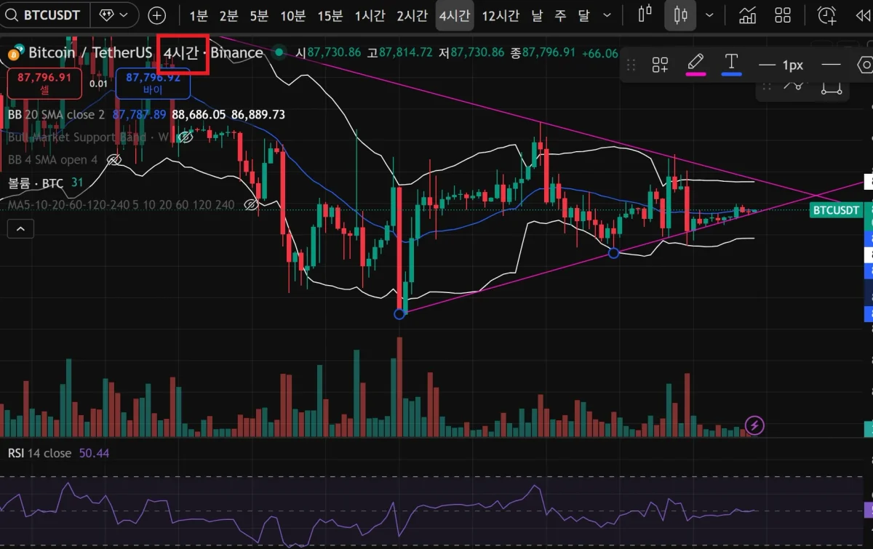
Task: Switch to the 10분 timeframe
Action: [x=292, y=15]
